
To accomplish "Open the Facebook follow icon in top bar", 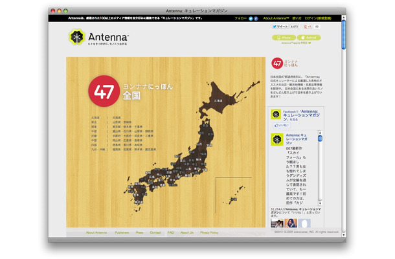I will coord(256,18).
